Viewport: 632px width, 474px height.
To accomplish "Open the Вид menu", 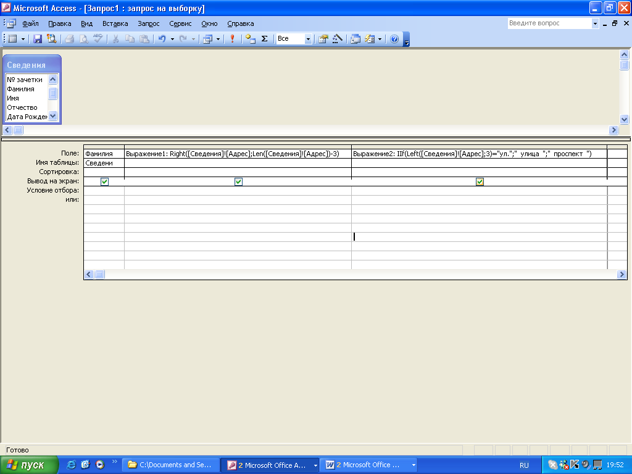I will click(x=86, y=24).
